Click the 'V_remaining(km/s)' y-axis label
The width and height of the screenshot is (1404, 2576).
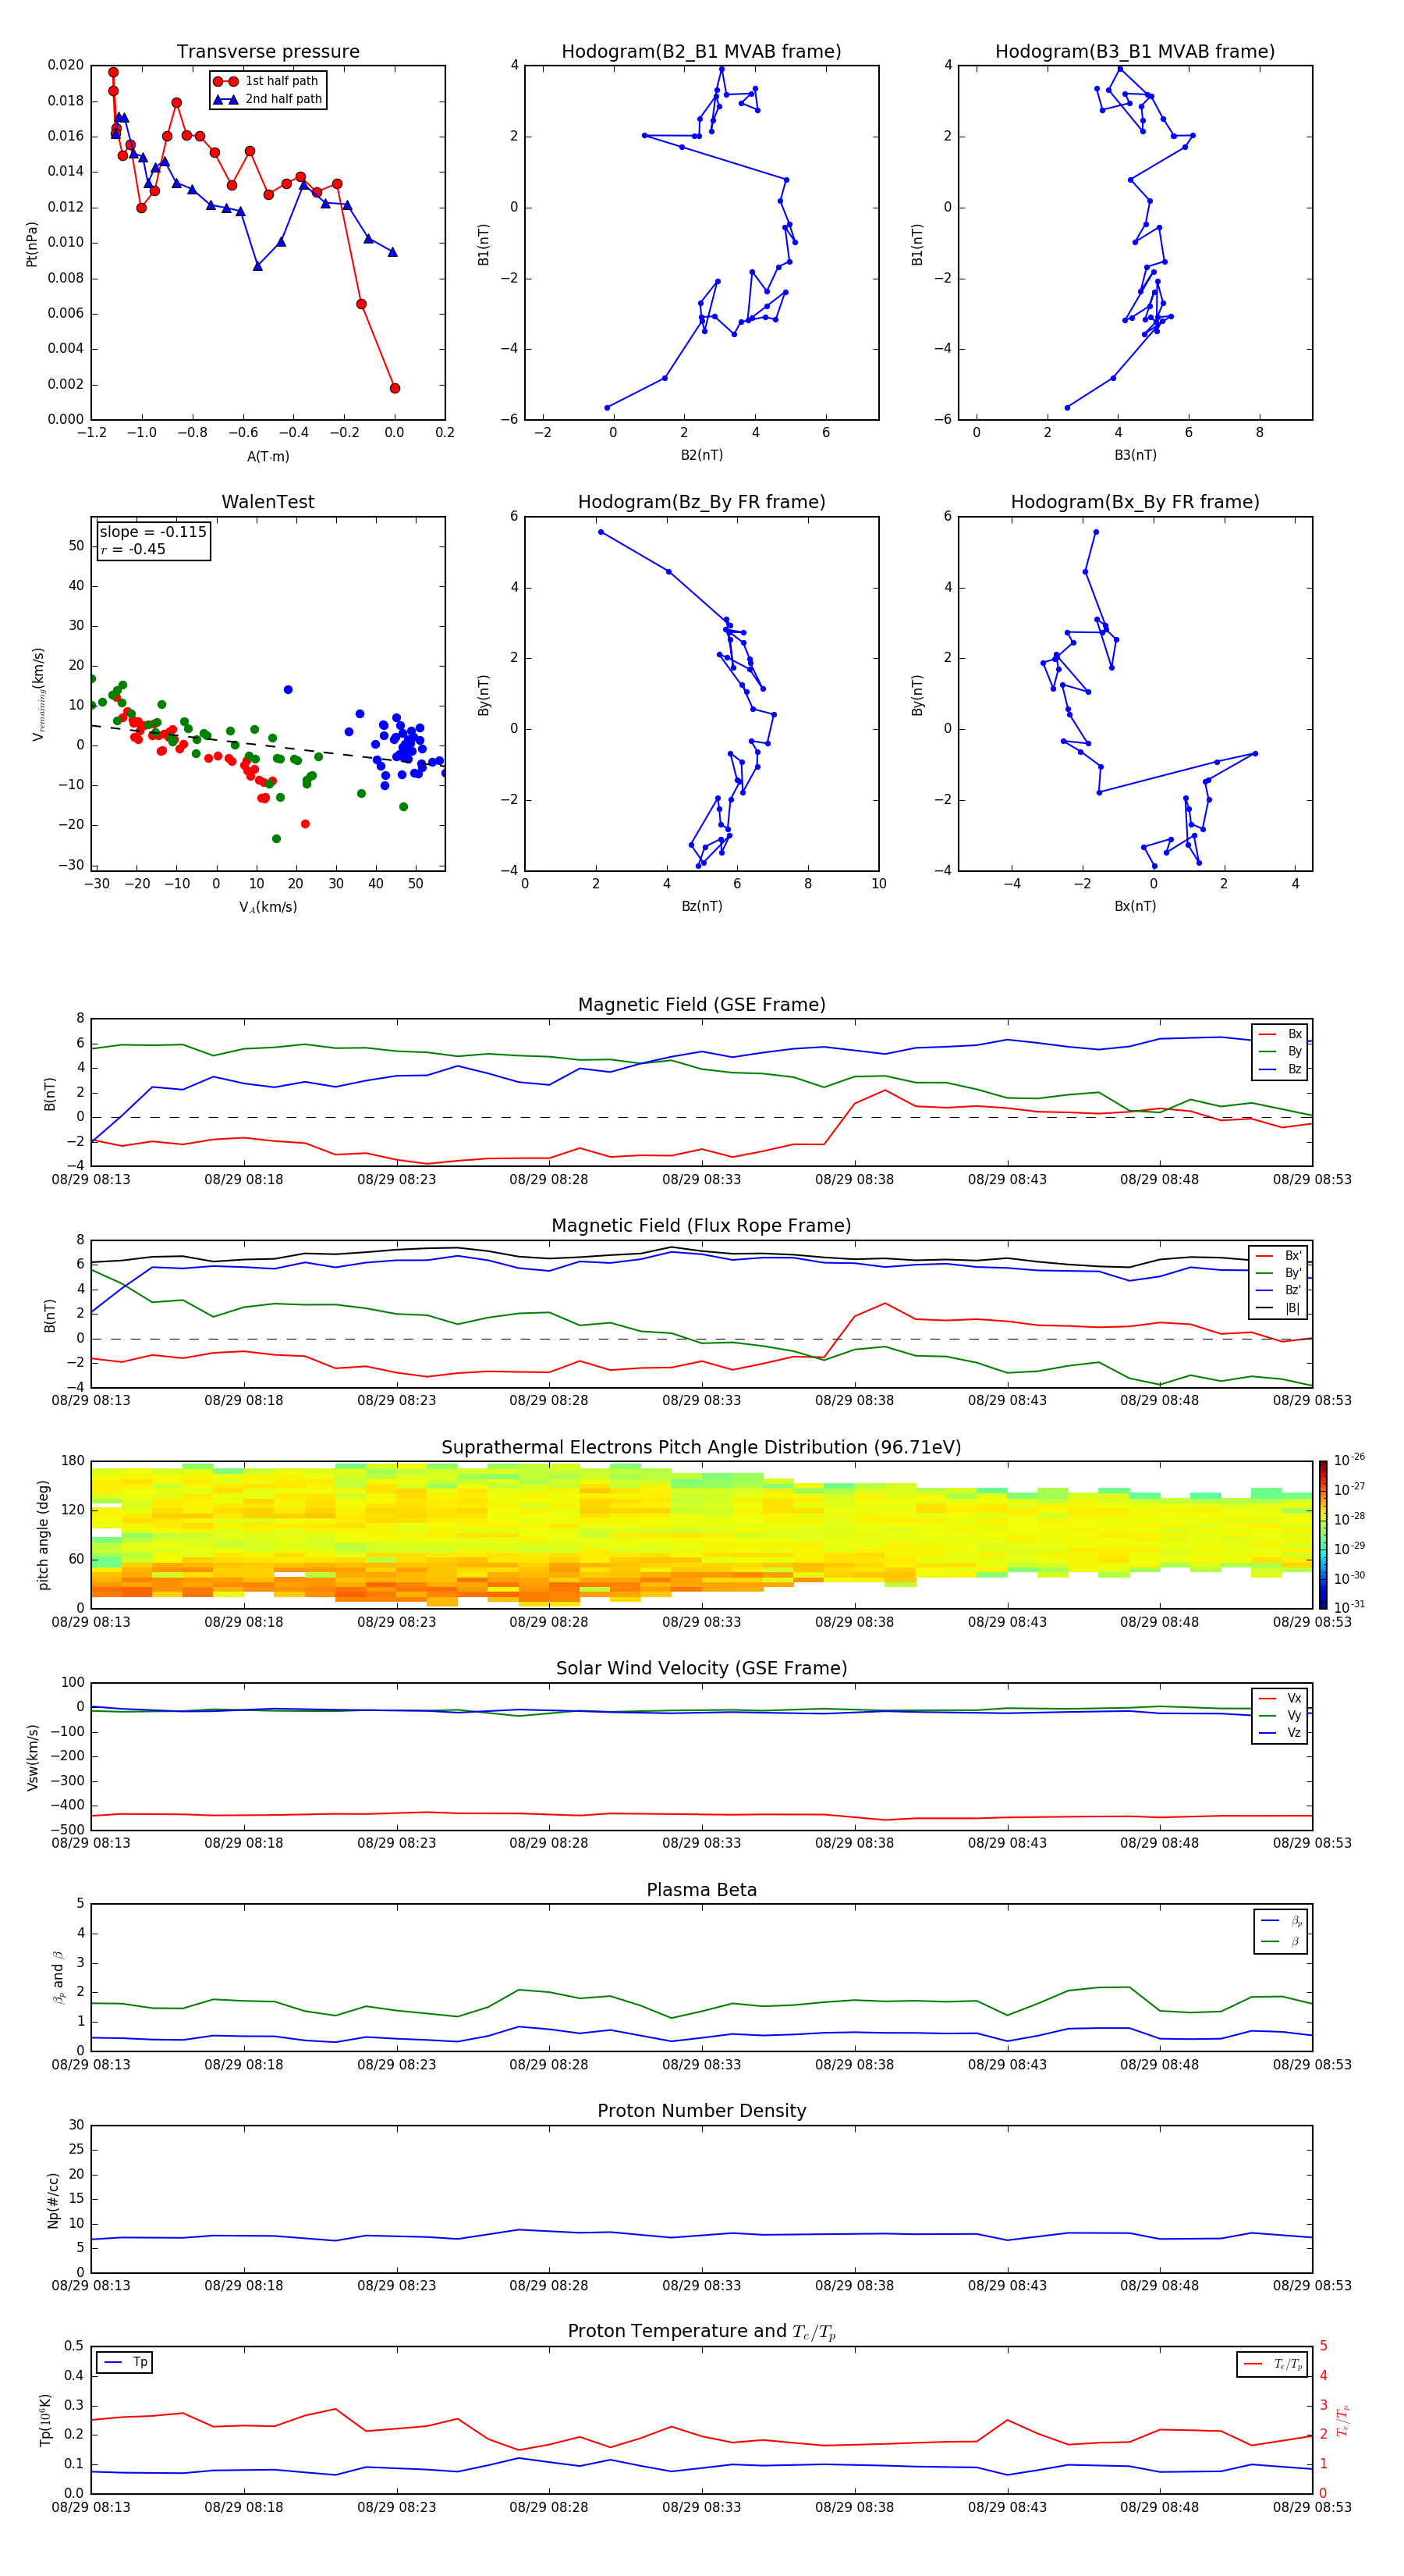(39, 694)
